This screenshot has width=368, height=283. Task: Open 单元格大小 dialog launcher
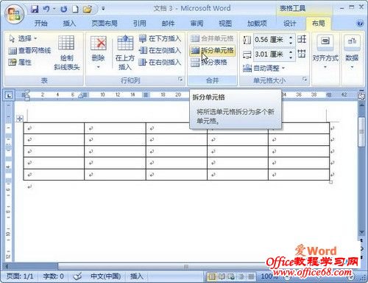(305, 79)
